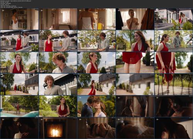The width and height of the screenshot is (193, 139).
Task: Select woman in red standing in green garden
Action: [x=58, y=106]
